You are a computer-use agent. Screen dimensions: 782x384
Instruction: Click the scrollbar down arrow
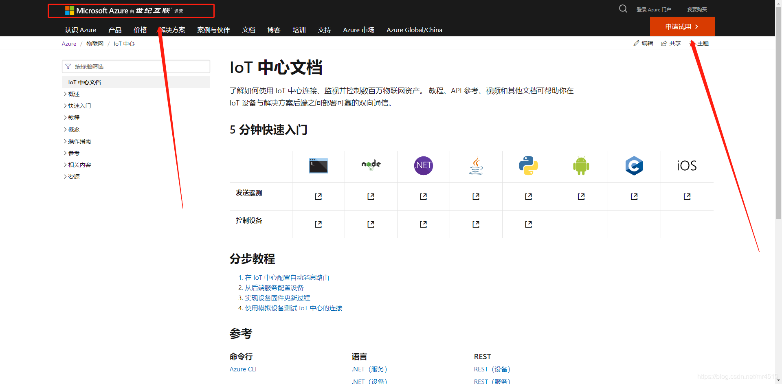click(778, 380)
